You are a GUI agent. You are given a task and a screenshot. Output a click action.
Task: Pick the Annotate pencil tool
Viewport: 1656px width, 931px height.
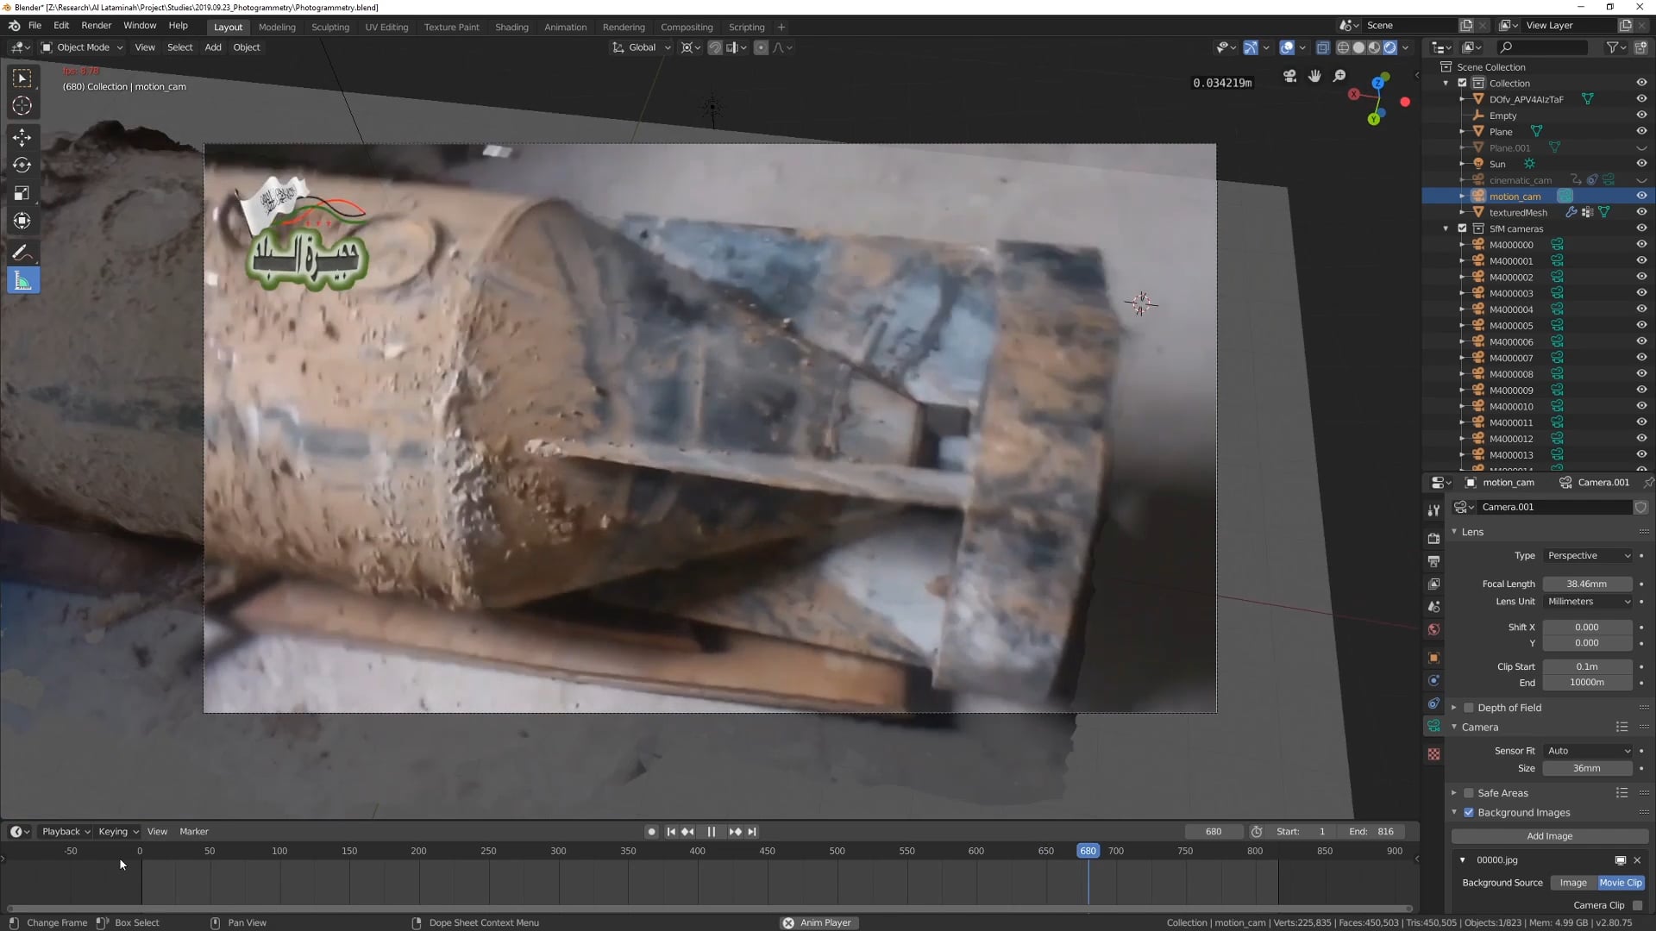(x=22, y=253)
